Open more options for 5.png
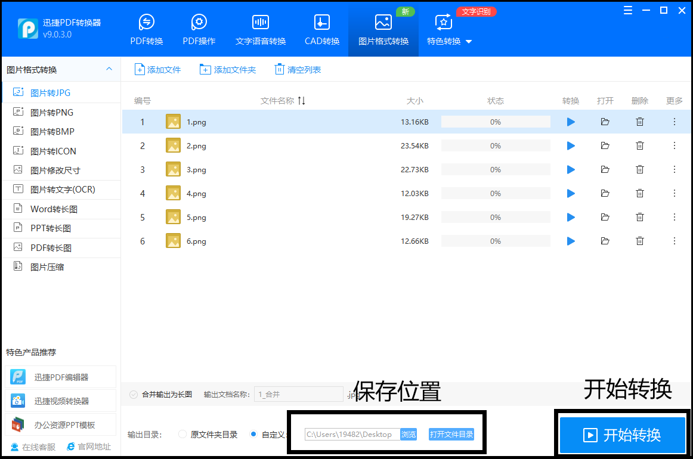Image resolution: width=693 pixels, height=459 pixels. (674, 218)
